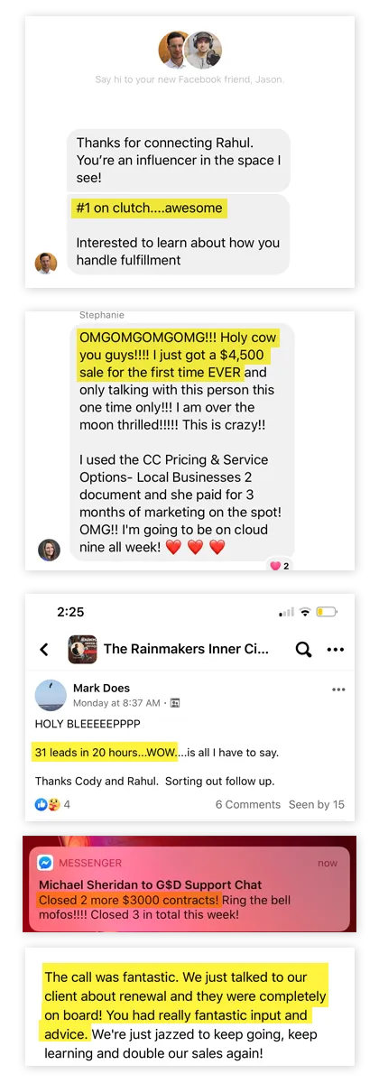Tap Seen by 15 text

317,804
